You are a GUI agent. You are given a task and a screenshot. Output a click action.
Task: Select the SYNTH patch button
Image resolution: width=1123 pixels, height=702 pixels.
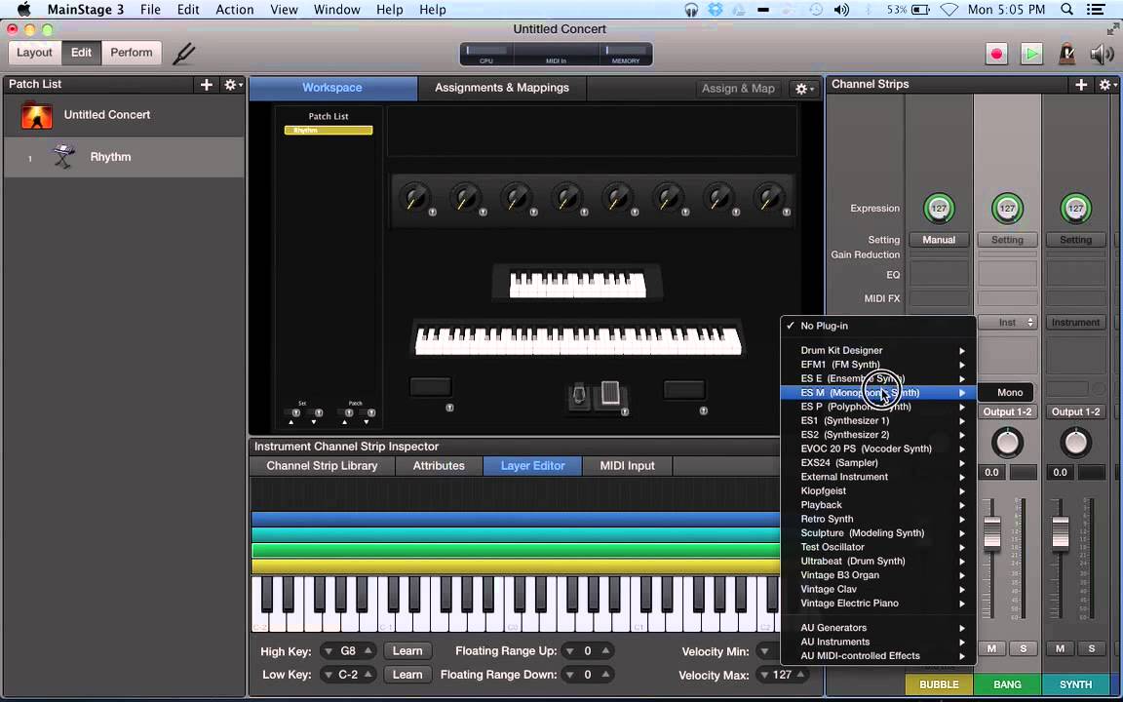1075,683
